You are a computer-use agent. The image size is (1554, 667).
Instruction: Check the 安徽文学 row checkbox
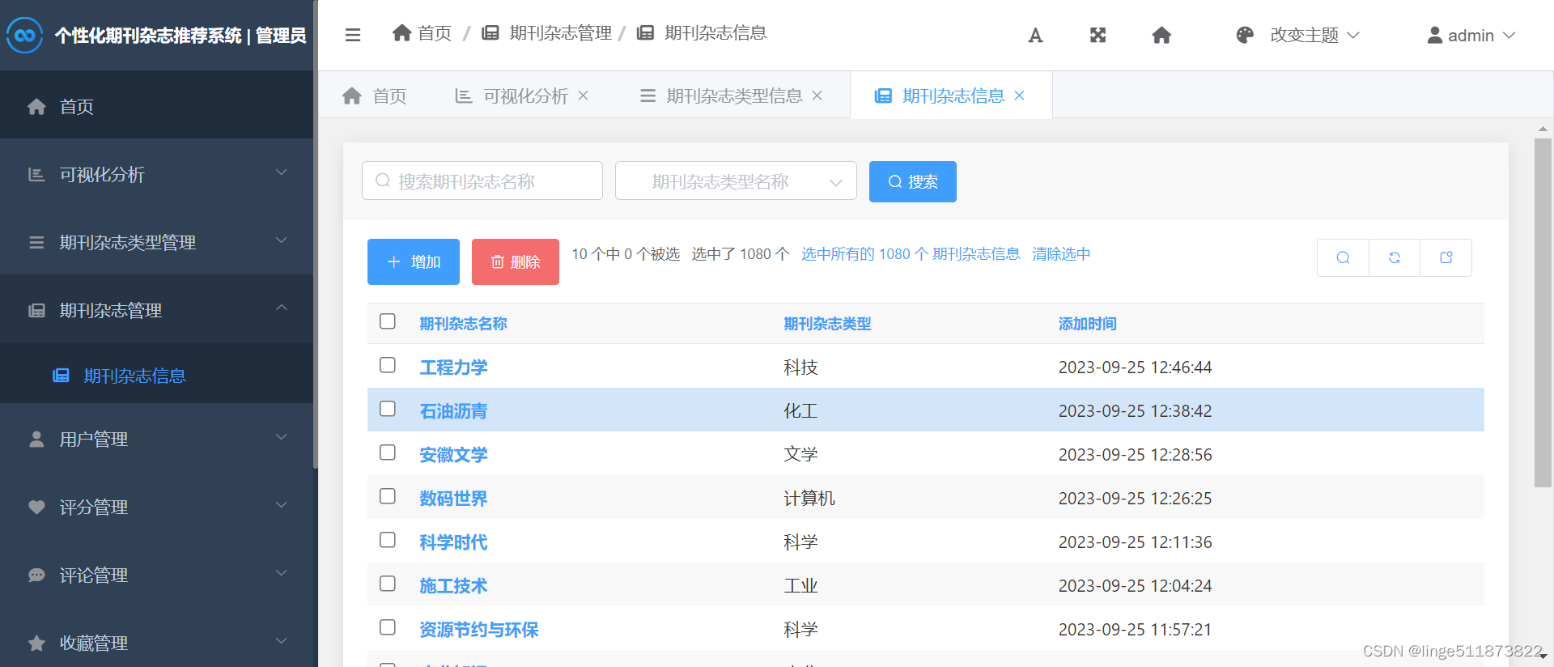[x=388, y=452]
